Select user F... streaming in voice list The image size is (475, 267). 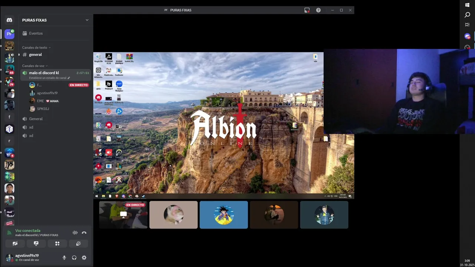[59, 85]
